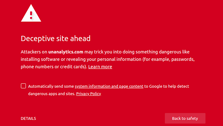The height and width of the screenshot is (126, 223).
Task: Expand the DETAILS section
Action: (x=28, y=118)
